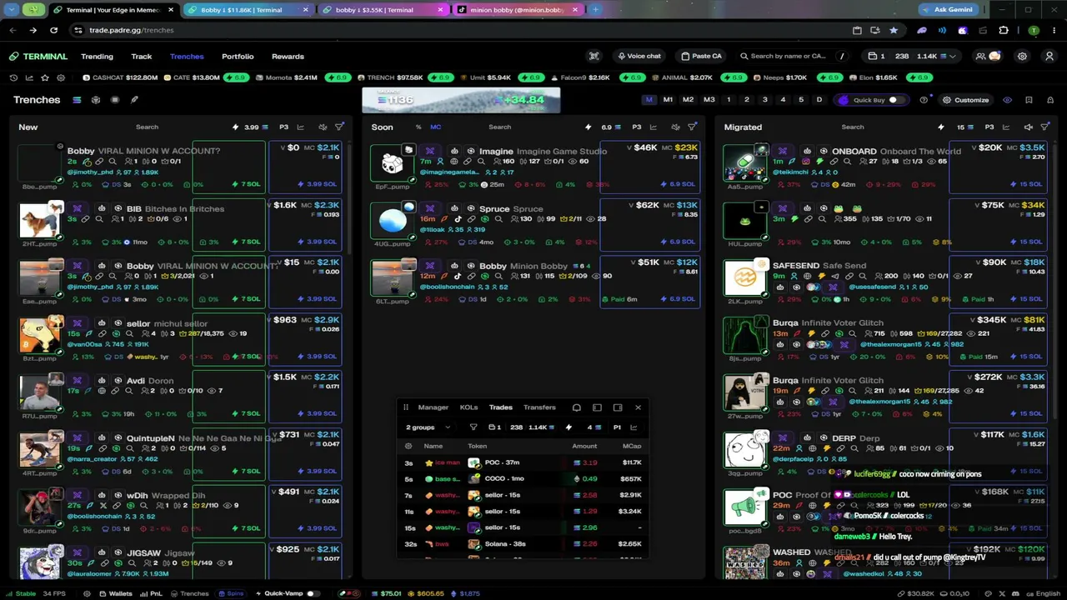This screenshot has width=1067, height=600.
Task: Click the Voice chat button
Action: pos(639,57)
